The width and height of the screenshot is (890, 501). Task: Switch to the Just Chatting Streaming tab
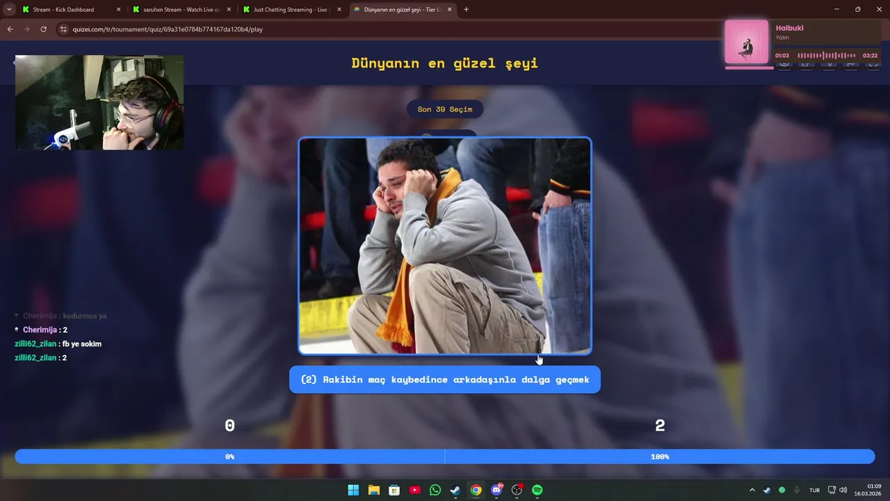(x=290, y=10)
